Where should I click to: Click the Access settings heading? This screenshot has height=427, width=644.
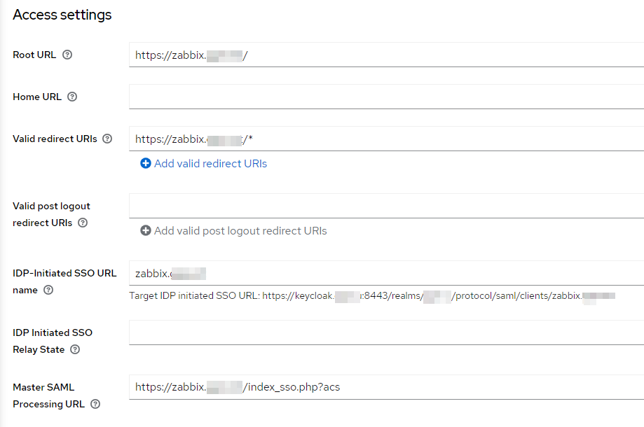point(62,15)
